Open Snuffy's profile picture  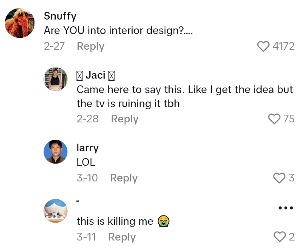point(20,23)
